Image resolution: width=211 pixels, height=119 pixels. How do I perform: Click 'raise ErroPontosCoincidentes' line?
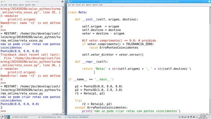(114, 48)
